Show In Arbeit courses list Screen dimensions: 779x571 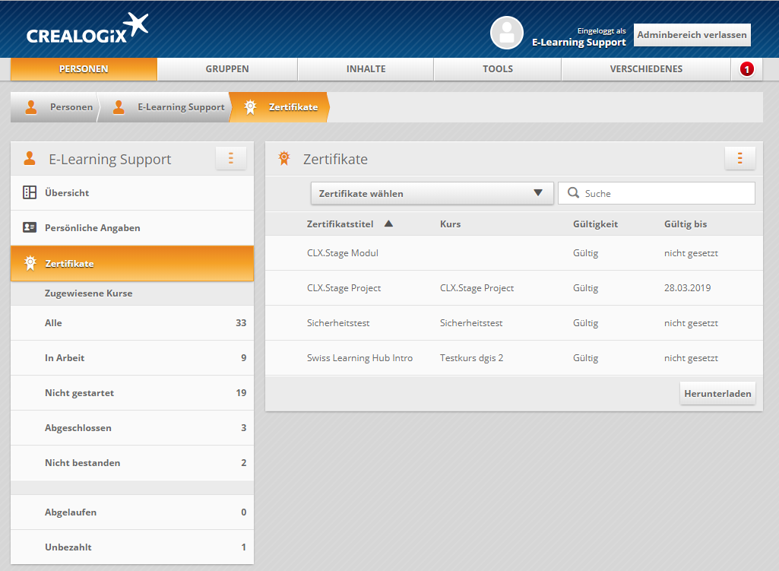point(65,358)
